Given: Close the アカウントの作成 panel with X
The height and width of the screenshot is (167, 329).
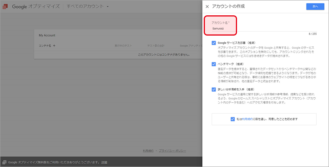Looking at the screenshot, I should click(x=207, y=6).
